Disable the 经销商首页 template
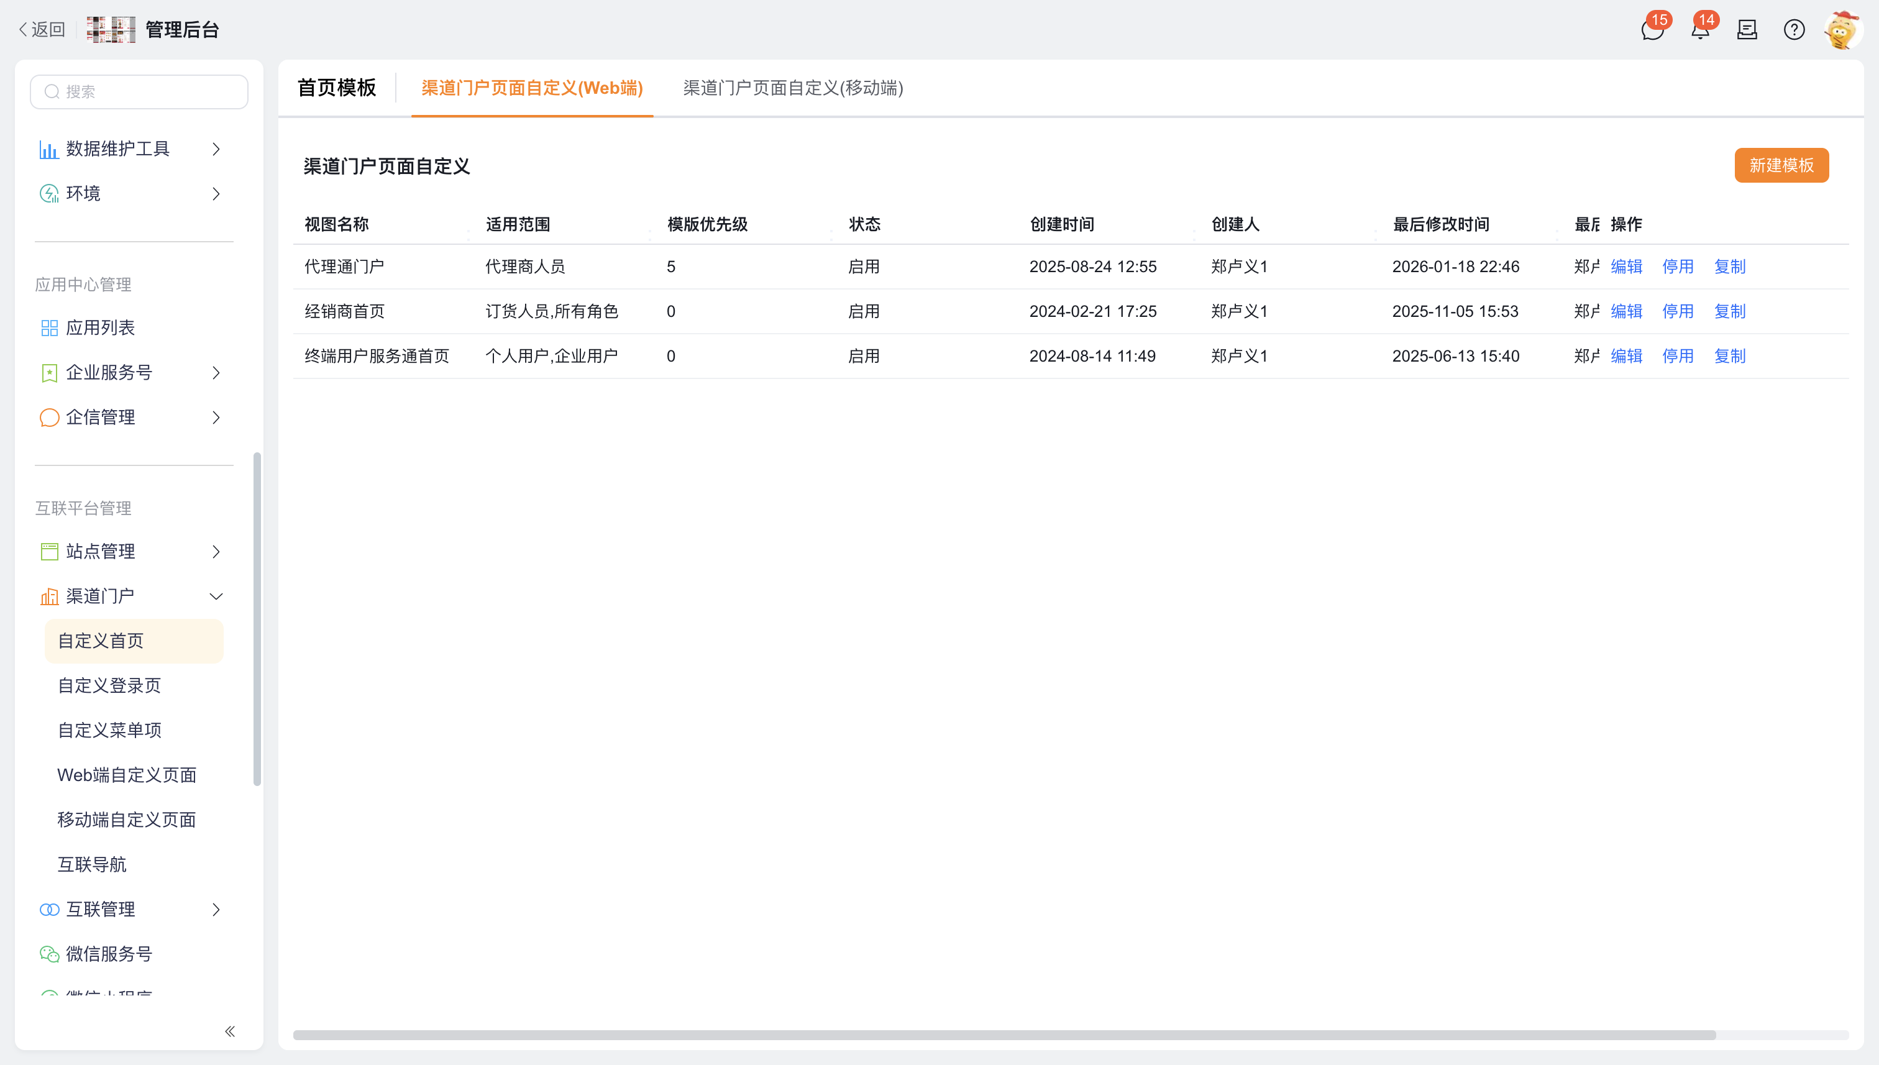1879x1065 pixels. pyautogui.click(x=1677, y=311)
